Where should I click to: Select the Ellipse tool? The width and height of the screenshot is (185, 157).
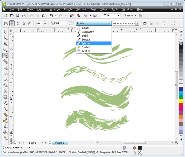[5, 74]
